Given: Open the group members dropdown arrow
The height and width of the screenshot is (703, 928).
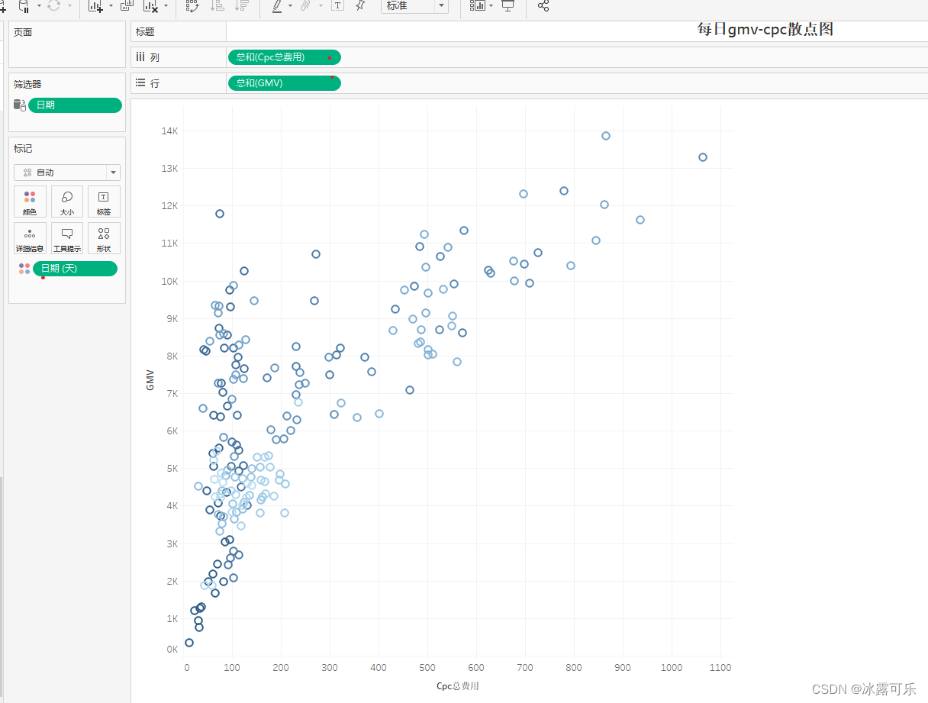Looking at the screenshot, I should (321, 6).
